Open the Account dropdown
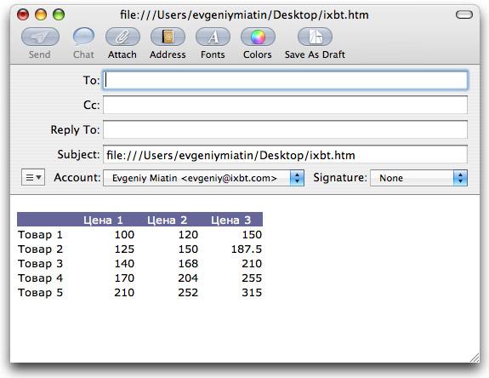This screenshot has height=378, width=489. pos(203,178)
